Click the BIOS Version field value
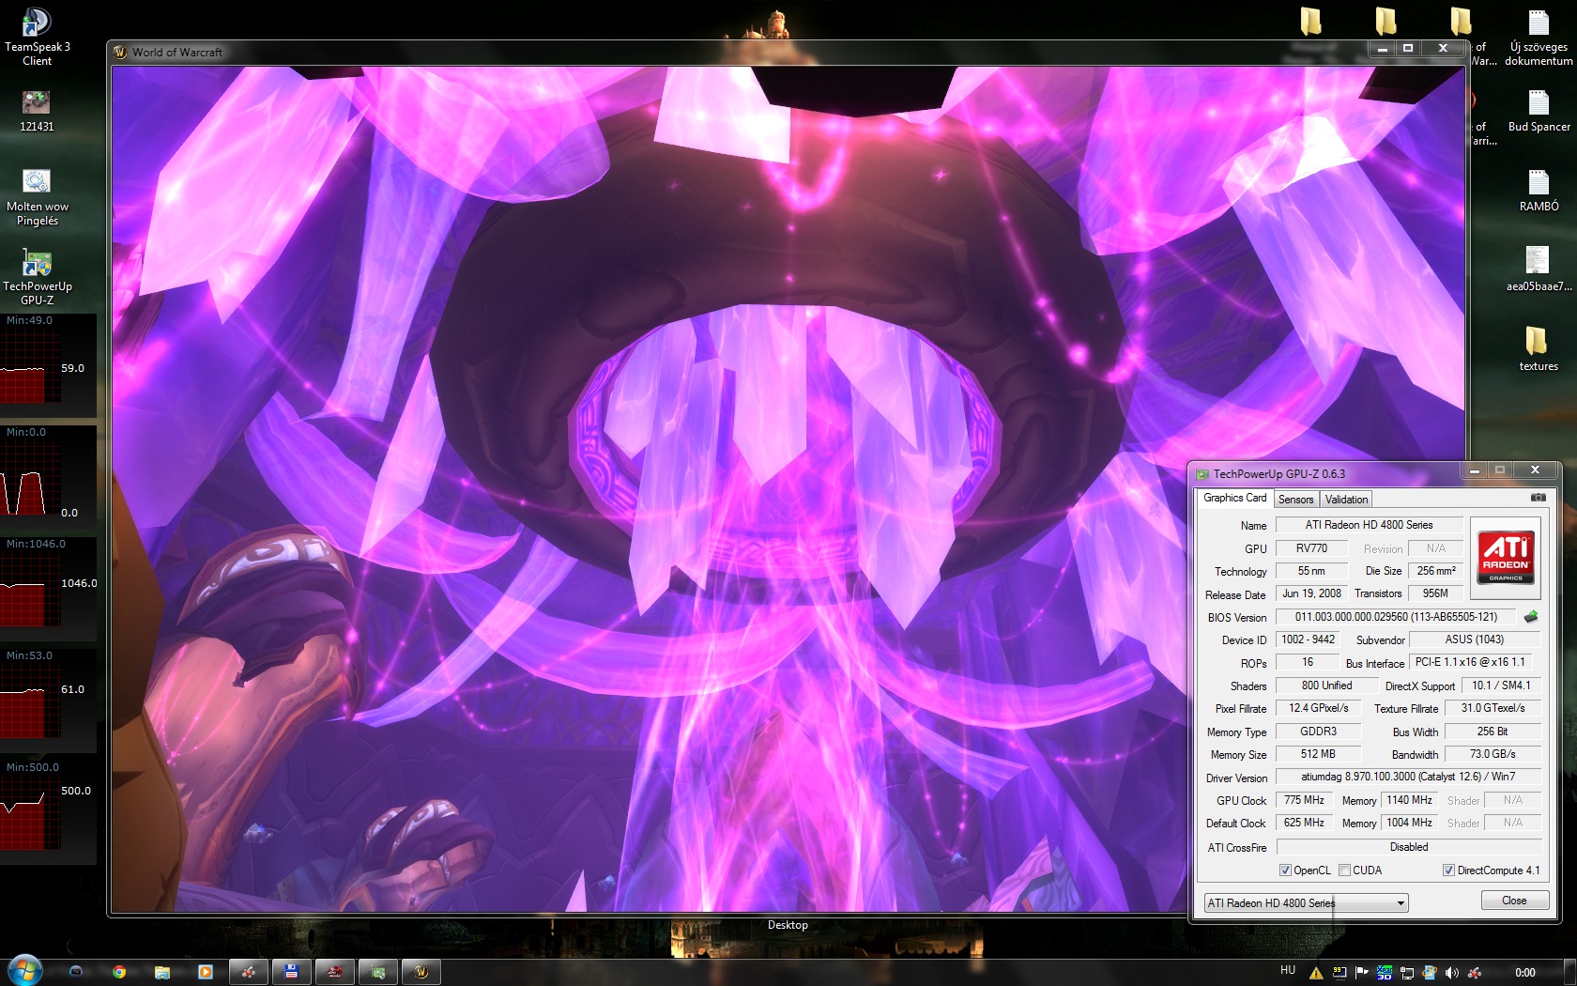This screenshot has height=986, width=1577. tap(1395, 617)
